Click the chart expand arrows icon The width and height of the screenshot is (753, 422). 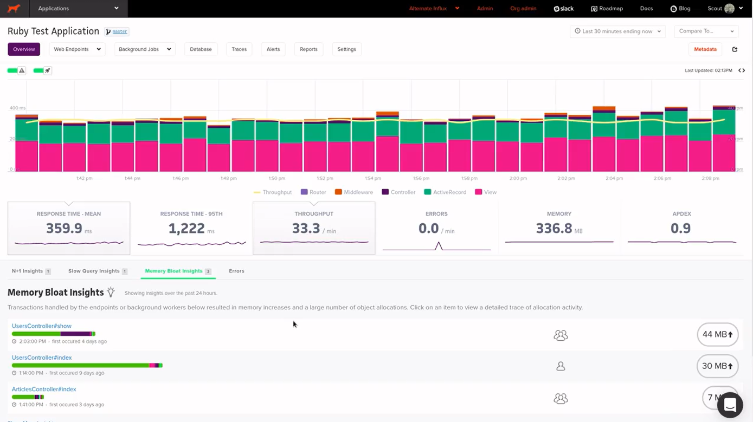[x=742, y=70]
